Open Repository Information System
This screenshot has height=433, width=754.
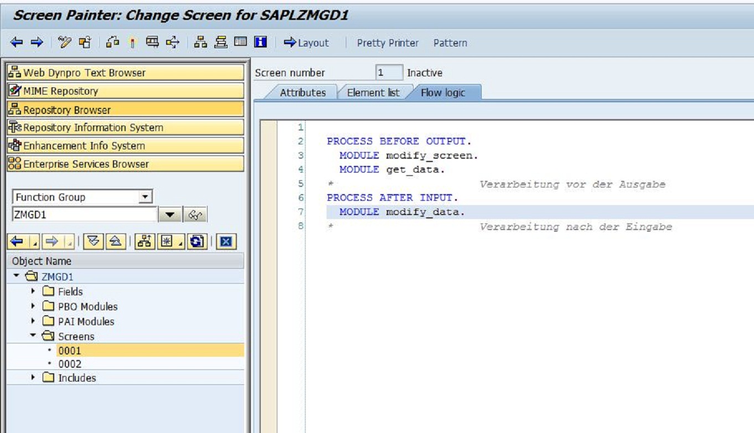click(125, 127)
